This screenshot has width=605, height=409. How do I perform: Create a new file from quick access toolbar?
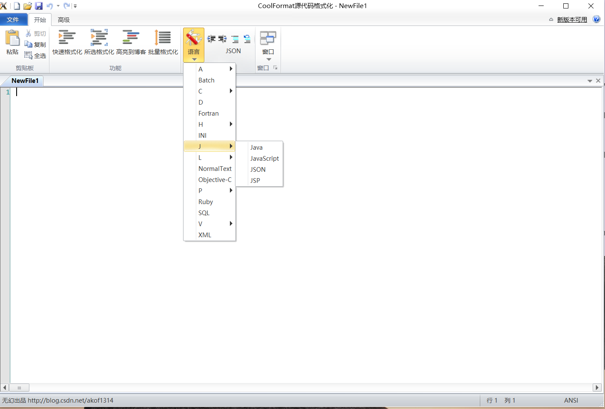coord(17,6)
